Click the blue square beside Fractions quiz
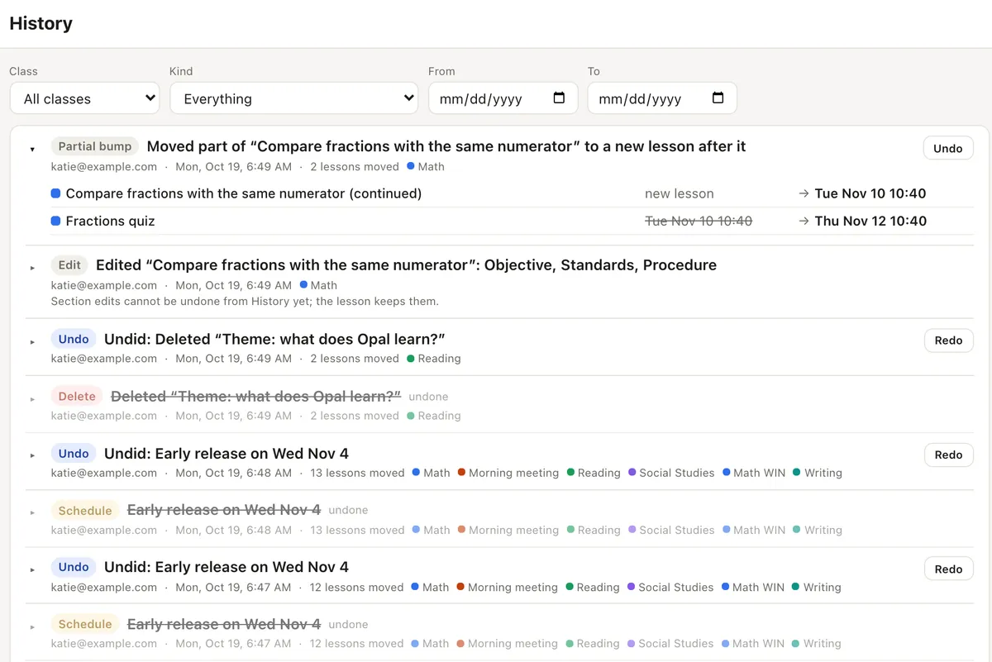Image resolution: width=992 pixels, height=662 pixels. click(55, 221)
